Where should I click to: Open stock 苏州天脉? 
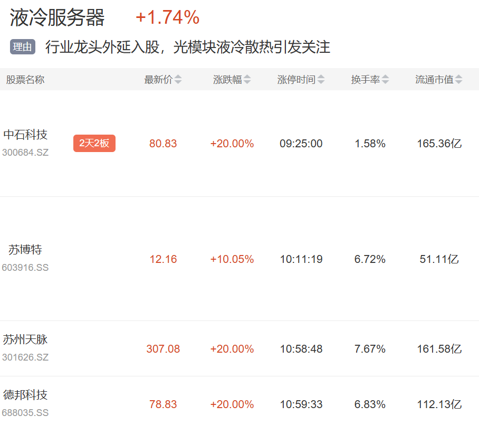pos(25,339)
